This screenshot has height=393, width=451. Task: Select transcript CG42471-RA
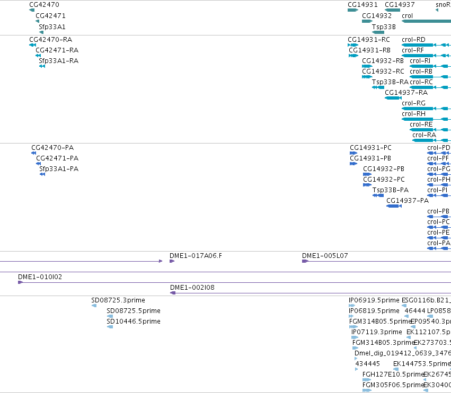click(x=57, y=50)
